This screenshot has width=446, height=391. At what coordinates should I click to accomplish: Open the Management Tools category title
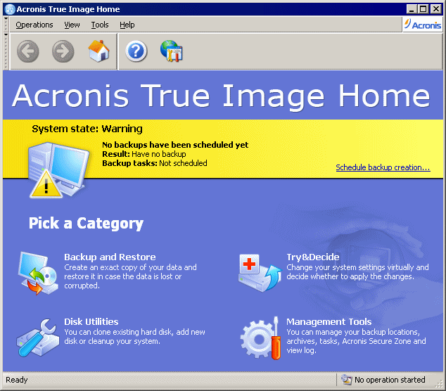329,321
